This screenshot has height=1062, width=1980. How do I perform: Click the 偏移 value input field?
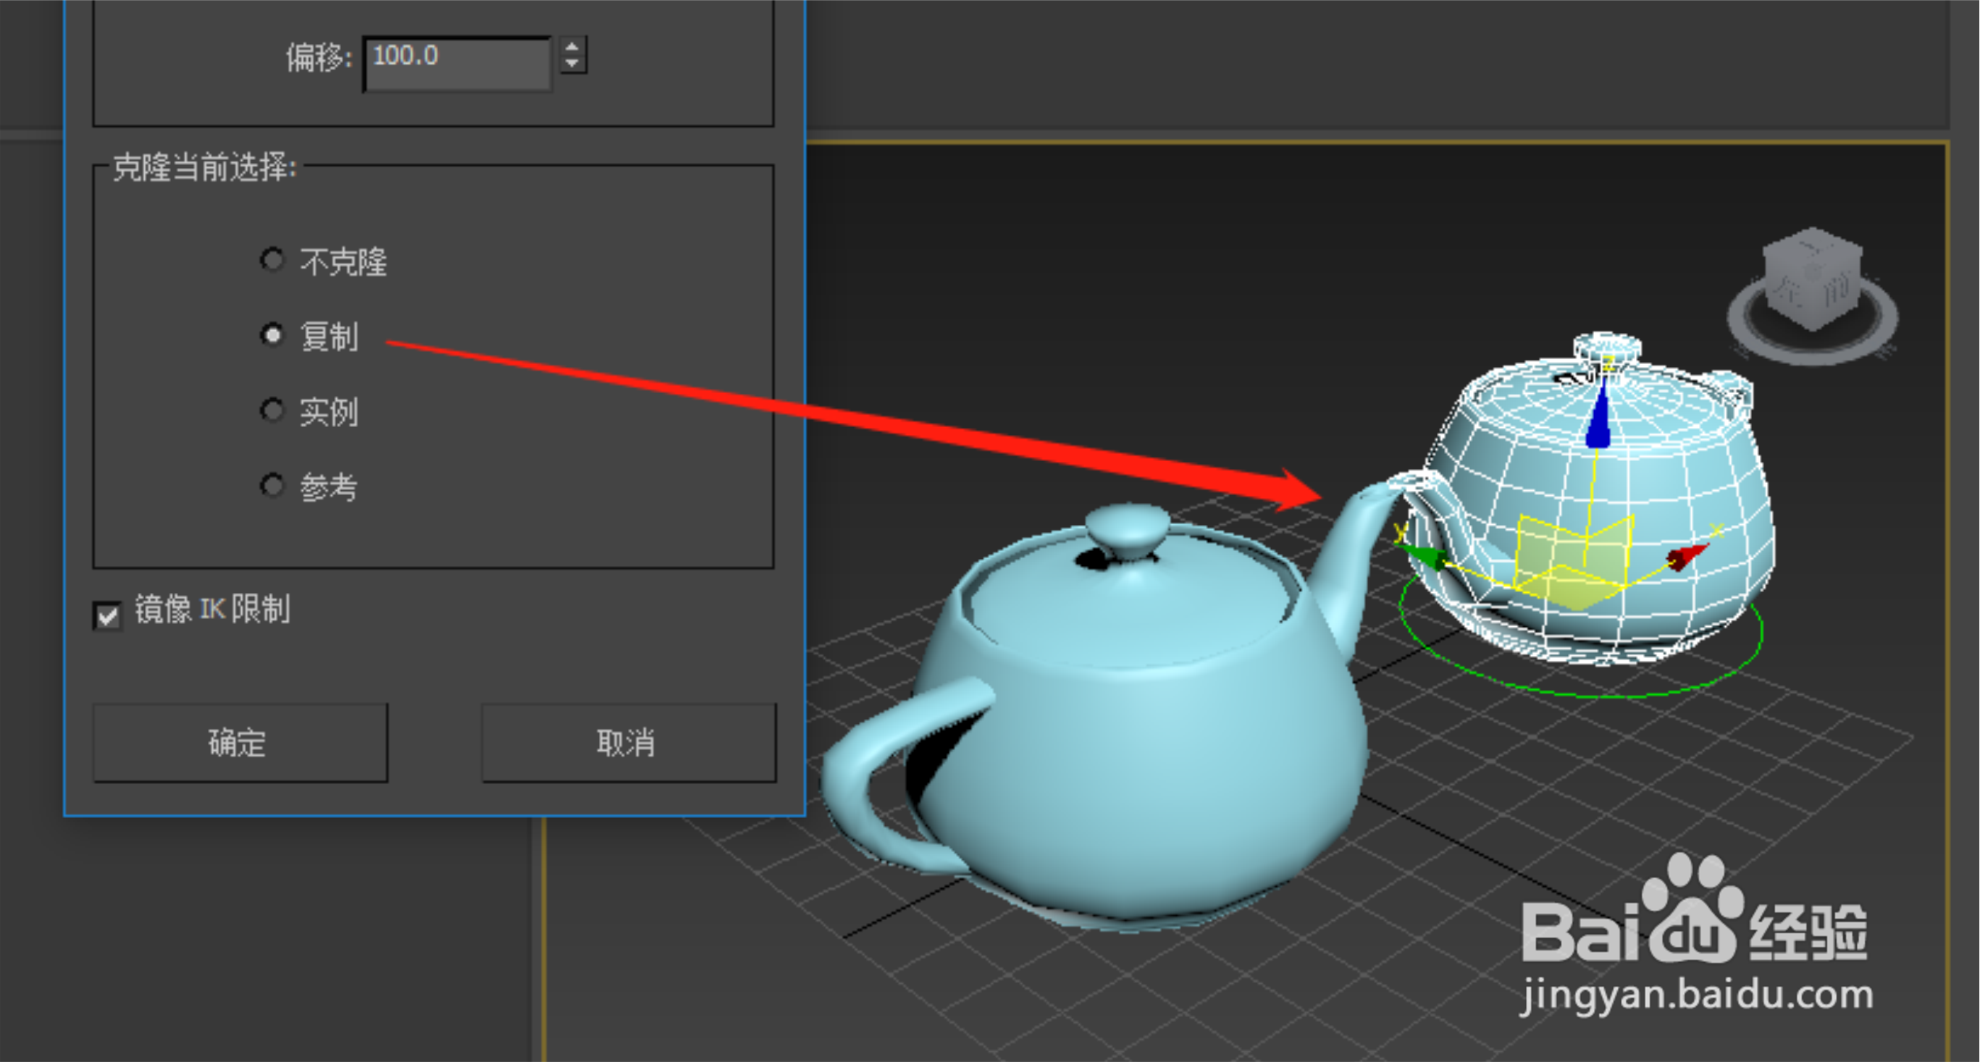(457, 64)
